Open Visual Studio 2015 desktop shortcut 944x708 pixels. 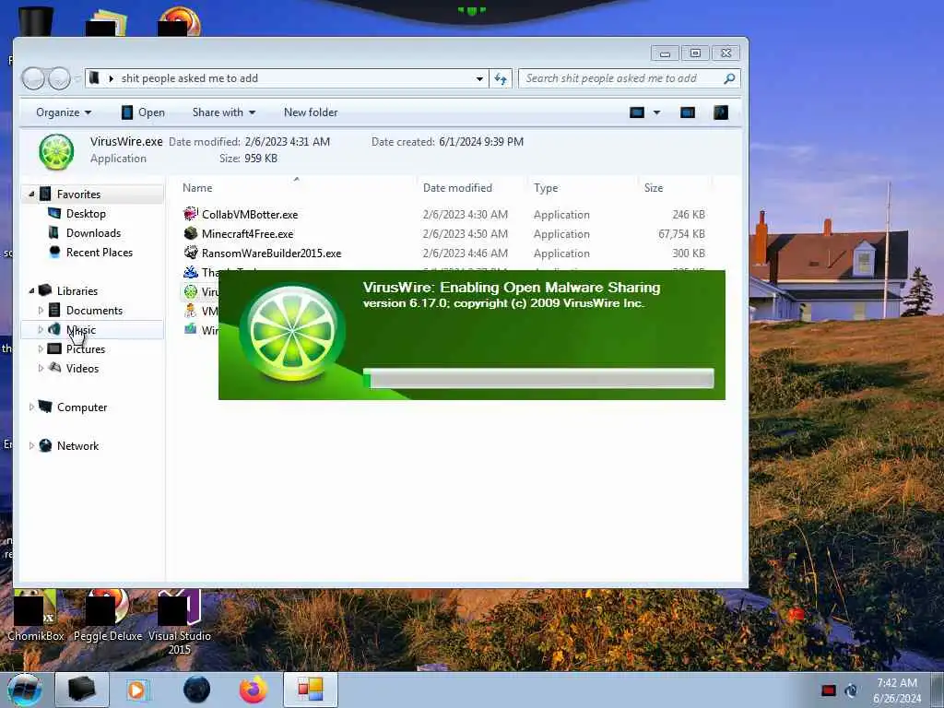click(180, 622)
